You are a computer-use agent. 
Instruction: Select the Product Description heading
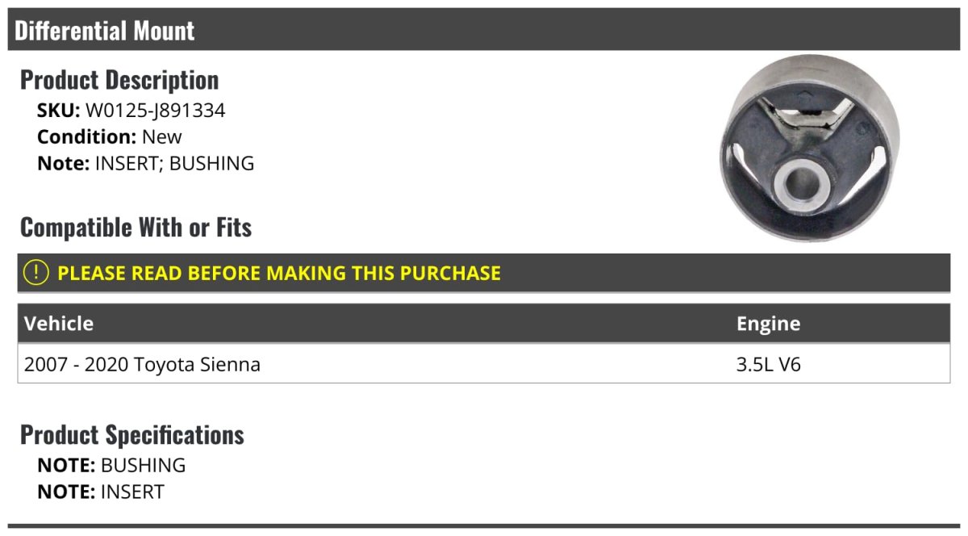click(119, 80)
